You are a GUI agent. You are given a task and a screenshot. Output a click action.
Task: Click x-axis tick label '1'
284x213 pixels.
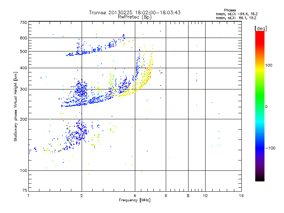28,196
